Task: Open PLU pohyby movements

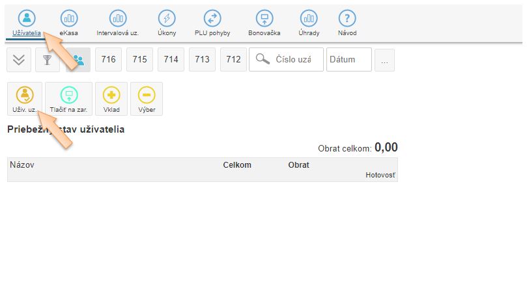Action: pyautogui.click(x=212, y=22)
